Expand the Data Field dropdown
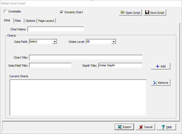This screenshot has width=182, height=134. [55, 41]
